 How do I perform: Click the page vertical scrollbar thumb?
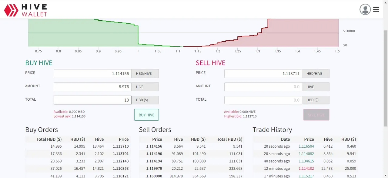coord(386,78)
